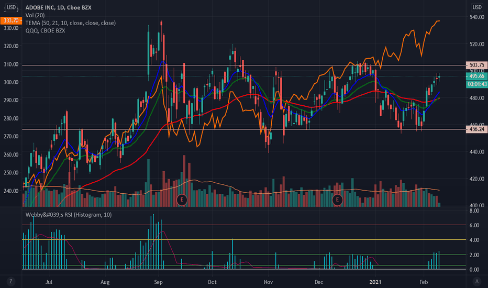This screenshot has width=488, height=288.
Task: Click the Nov label on time axis
Action: (268, 282)
